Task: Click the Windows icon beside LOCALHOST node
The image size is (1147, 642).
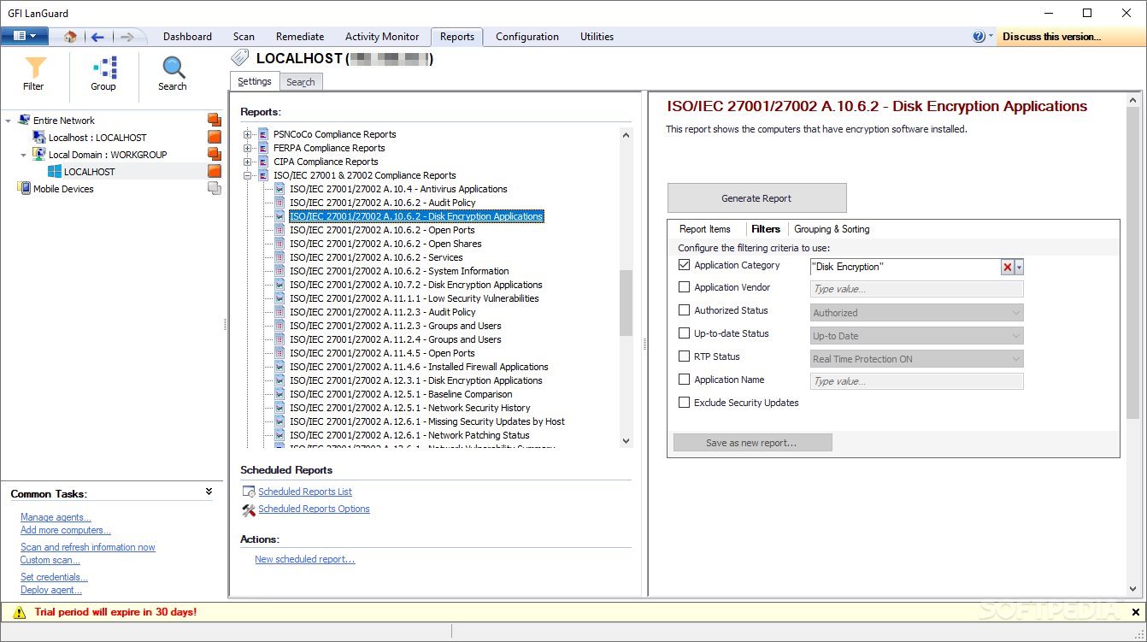Action: click(55, 172)
